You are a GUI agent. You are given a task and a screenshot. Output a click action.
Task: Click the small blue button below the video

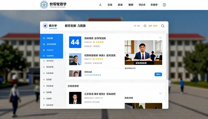pyautogui.click(x=158, y=74)
